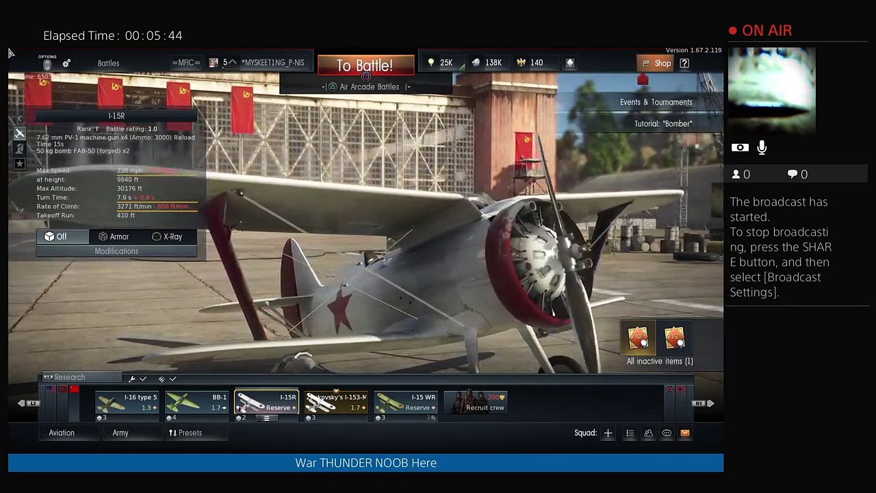Open the chat speech bubble icon
876x493 pixels.
(x=667, y=433)
